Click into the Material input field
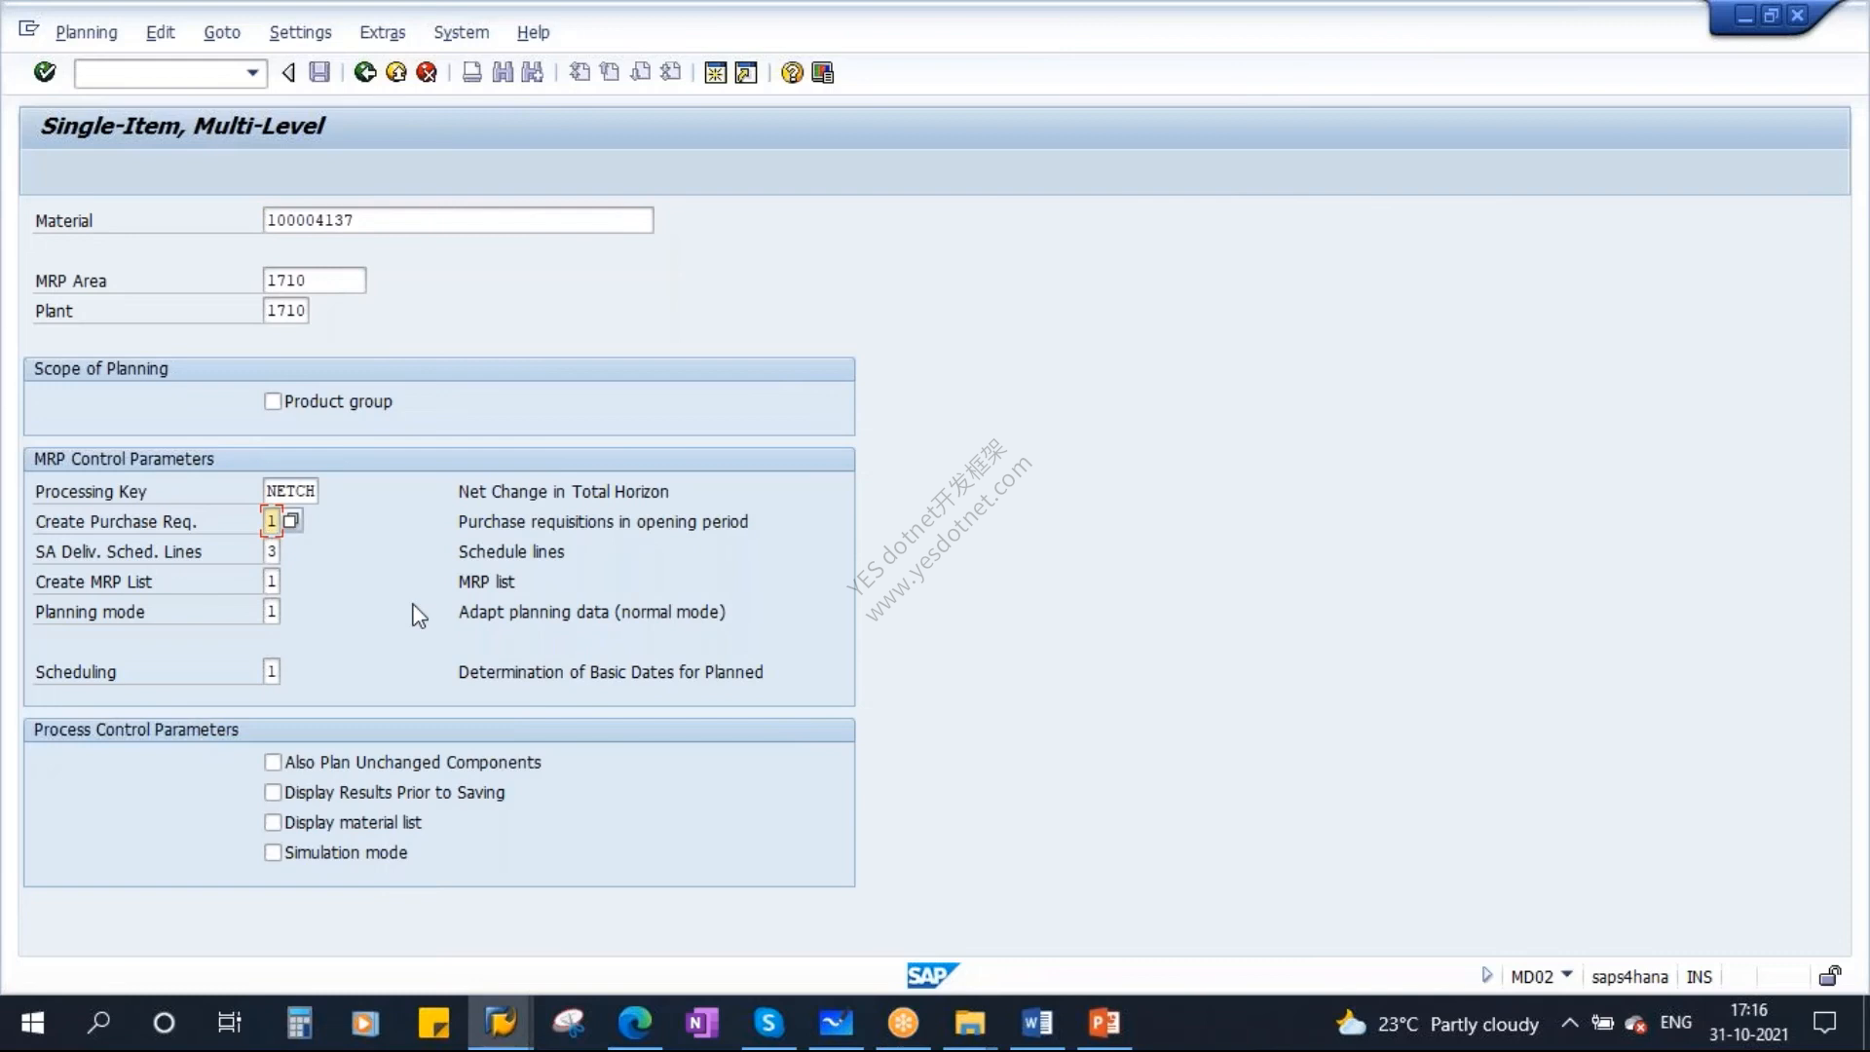This screenshot has width=1870, height=1052. (458, 220)
